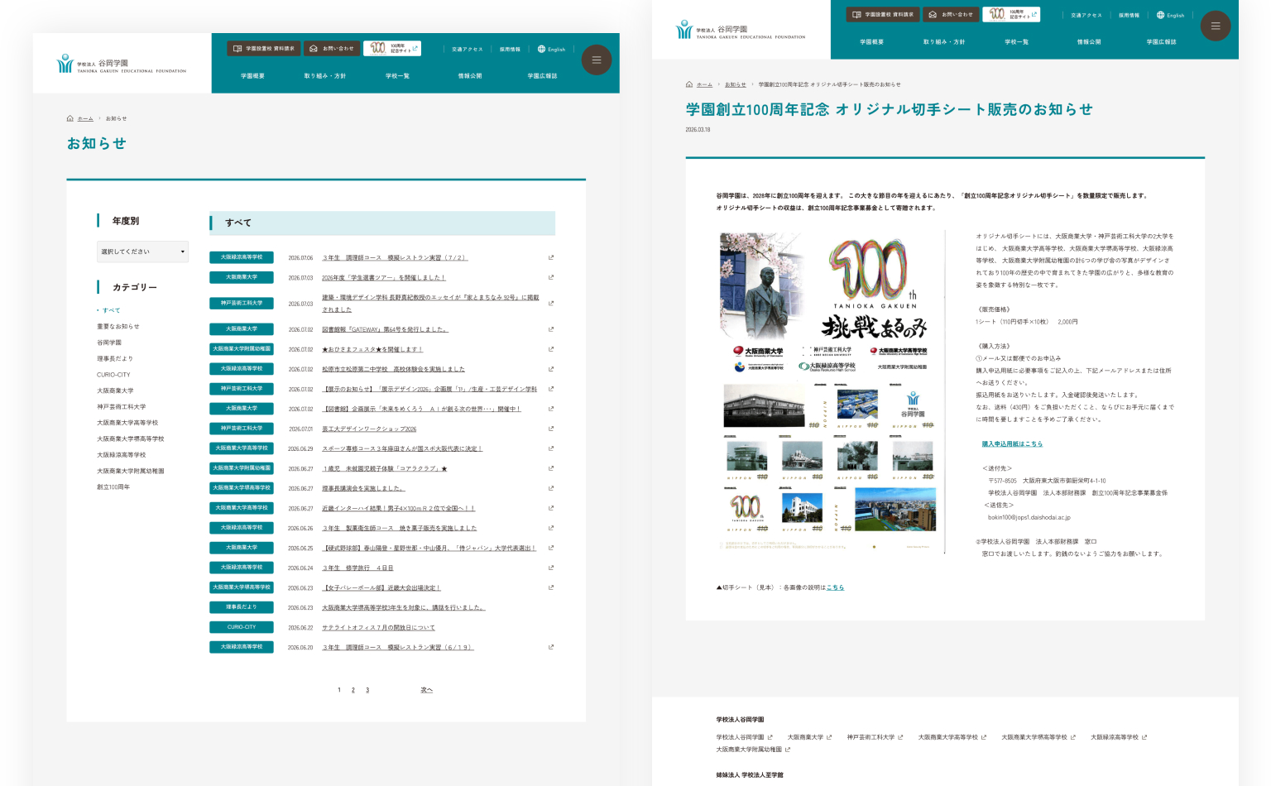The height and width of the screenshot is (786, 1271).
Task: Select すべて category filter
Action: 111,310
